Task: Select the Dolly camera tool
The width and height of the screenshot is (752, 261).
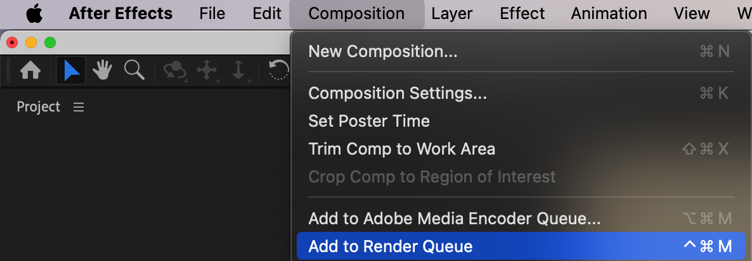Action: click(x=238, y=70)
